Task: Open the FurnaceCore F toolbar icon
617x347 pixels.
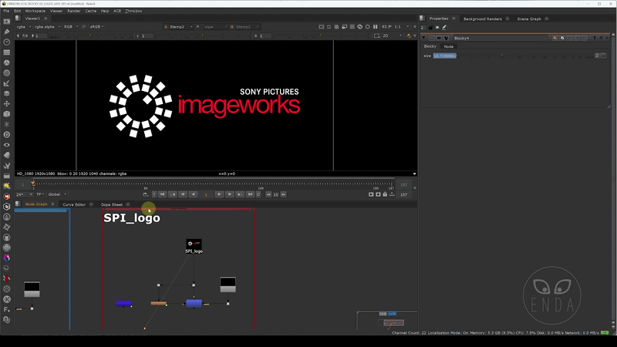Action: tap(7, 310)
